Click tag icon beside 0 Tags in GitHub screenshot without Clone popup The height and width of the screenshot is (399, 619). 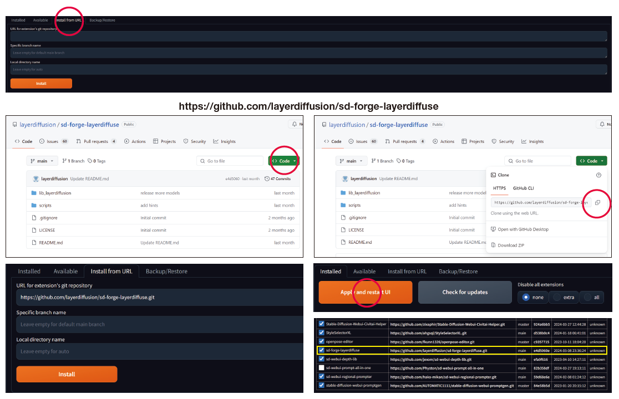(x=90, y=161)
